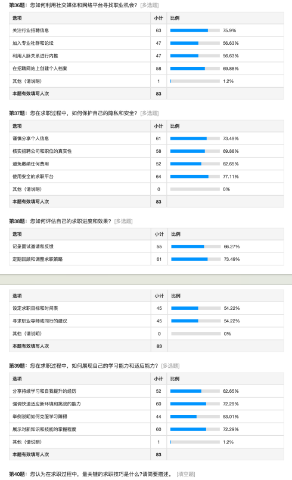Image resolution: width=292 pixels, height=480 pixels.
Task: Click the 核实招聘公司和职位的真实性 row
Action: (x=147, y=151)
